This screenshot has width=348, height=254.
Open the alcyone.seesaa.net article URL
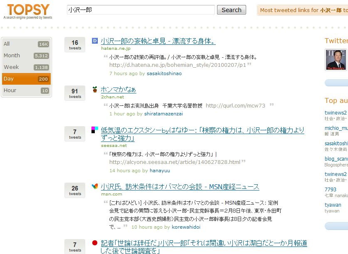(175, 162)
